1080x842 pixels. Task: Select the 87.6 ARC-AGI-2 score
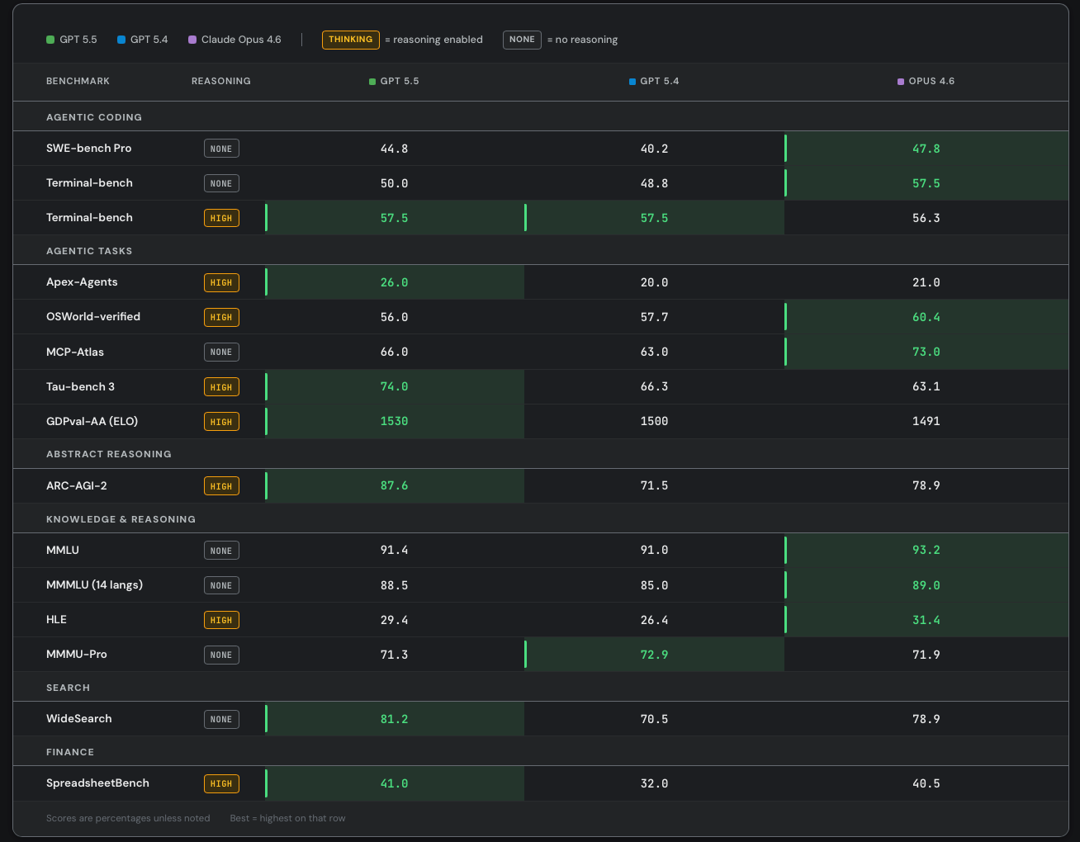pyautogui.click(x=394, y=485)
